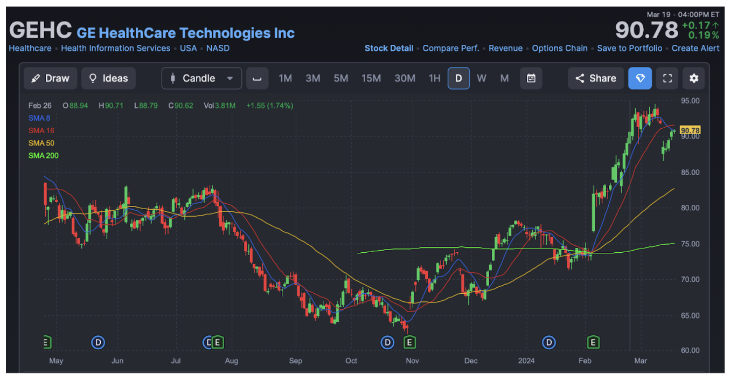Switch to the 15M timeframe
Image resolution: width=730 pixels, height=380 pixels.
point(371,78)
